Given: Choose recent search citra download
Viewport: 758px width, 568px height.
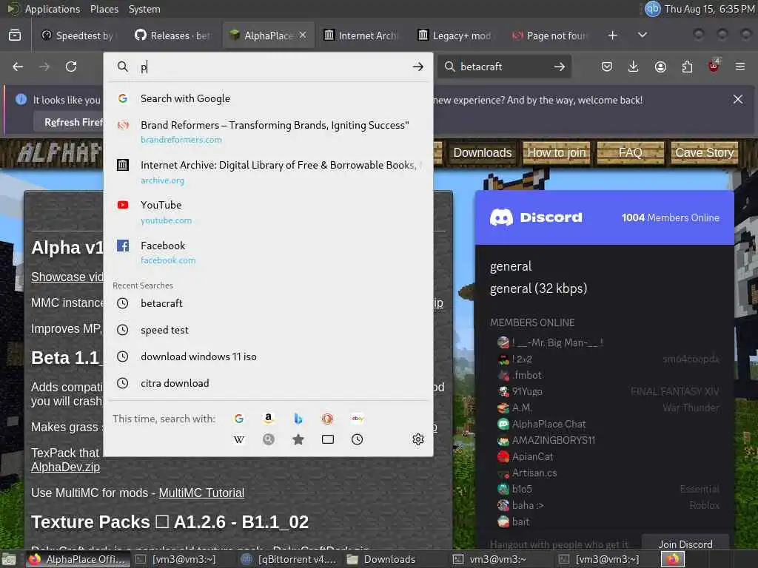Looking at the screenshot, I should [x=268, y=383].
